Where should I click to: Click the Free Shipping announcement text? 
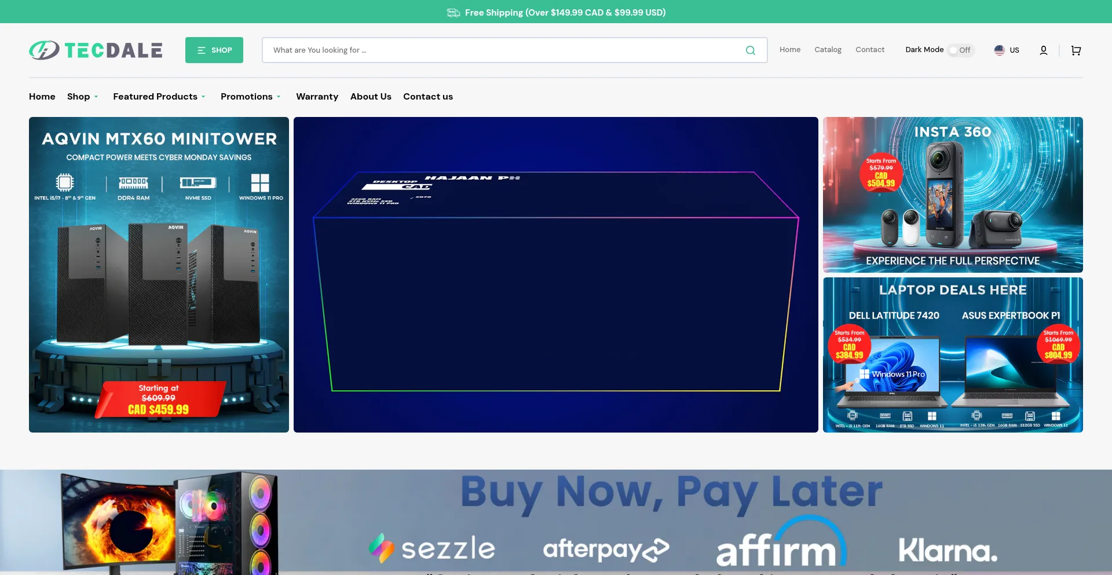point(565,13)
